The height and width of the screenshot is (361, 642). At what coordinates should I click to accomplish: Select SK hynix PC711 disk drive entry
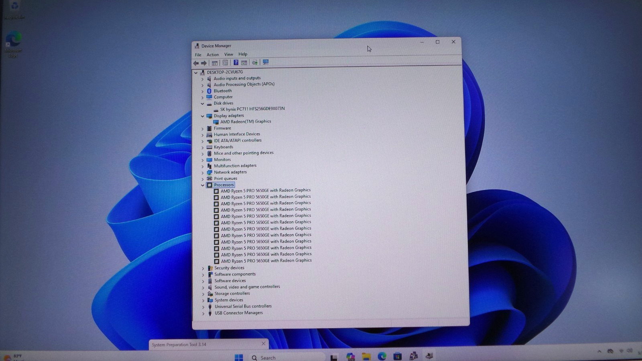click(x=252, y=109)
